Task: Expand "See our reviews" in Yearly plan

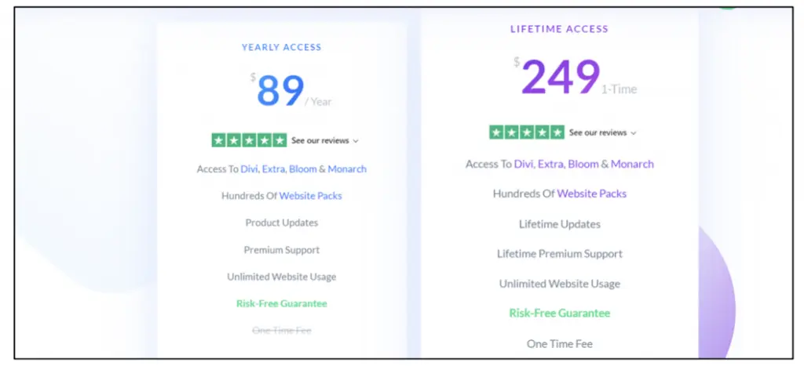Action: point(324,141)
